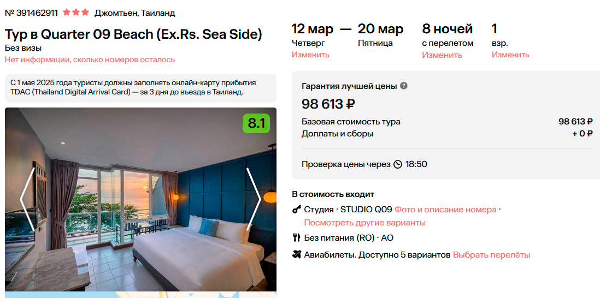The width and height of the screenshot is (600, 298).
Task: Show the previous hotel photo arrow
Action: (x=28, y=199)
